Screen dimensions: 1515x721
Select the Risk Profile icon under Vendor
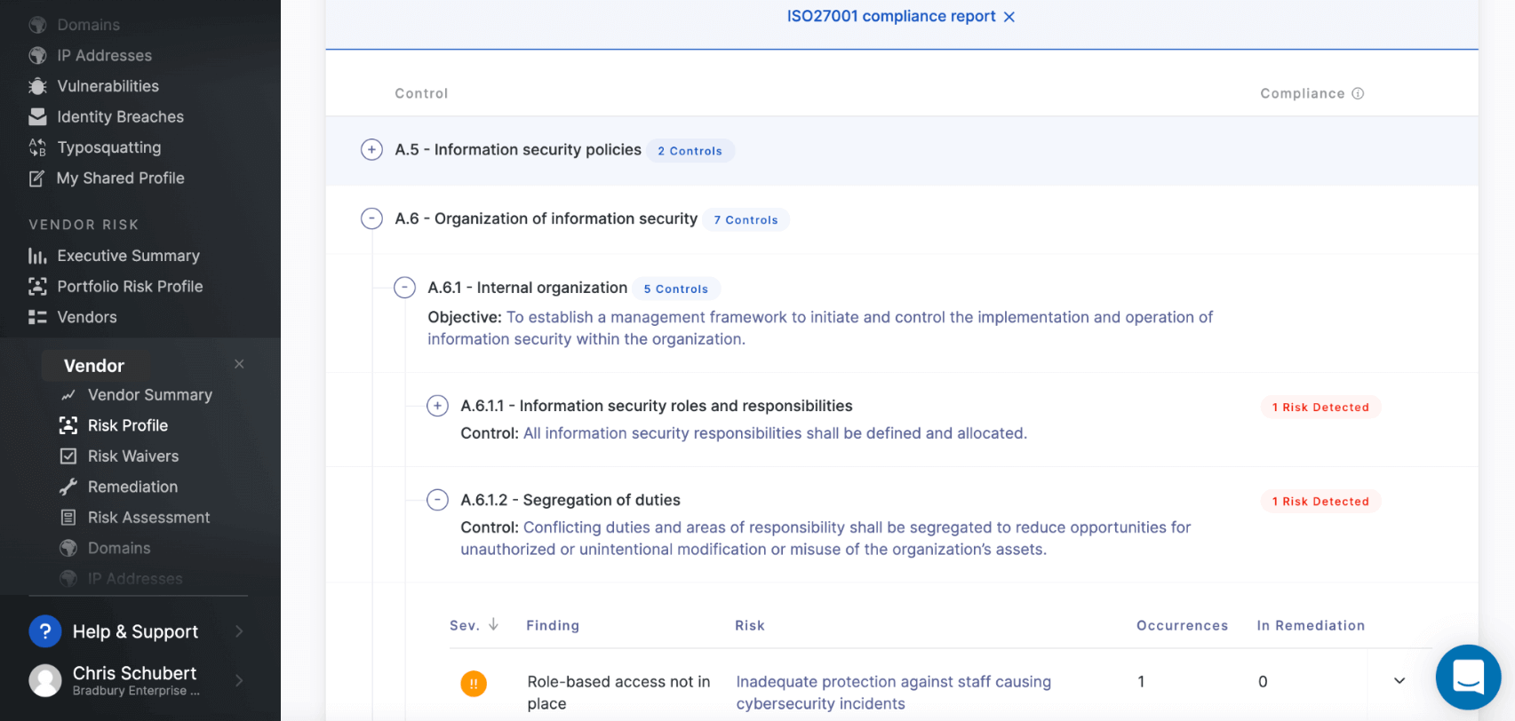68,425
